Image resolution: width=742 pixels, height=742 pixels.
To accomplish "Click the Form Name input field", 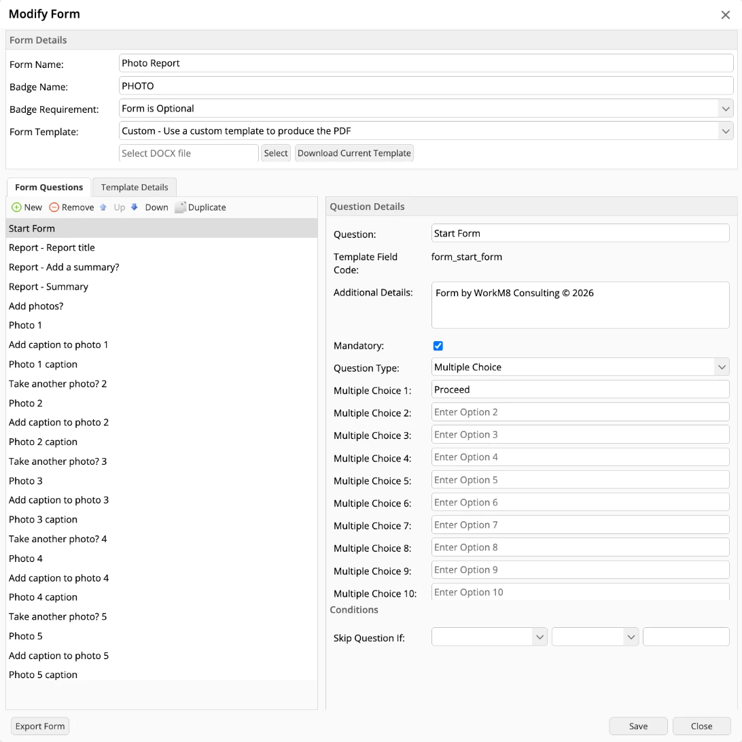I will point(426,63).
